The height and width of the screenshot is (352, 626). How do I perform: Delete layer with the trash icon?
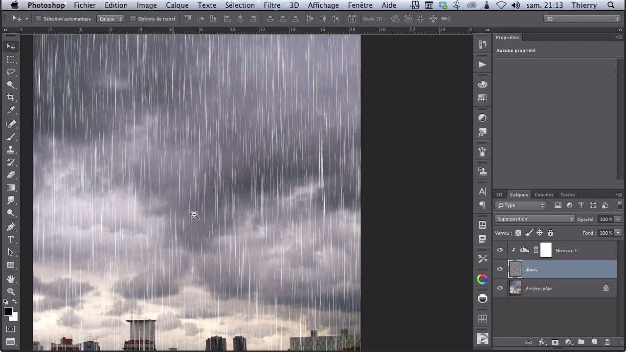point(607,342)
